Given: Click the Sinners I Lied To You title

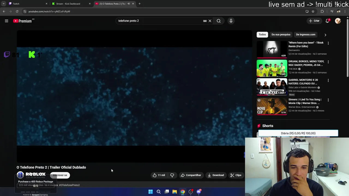Looking at the screenshot, I should 305,101.
